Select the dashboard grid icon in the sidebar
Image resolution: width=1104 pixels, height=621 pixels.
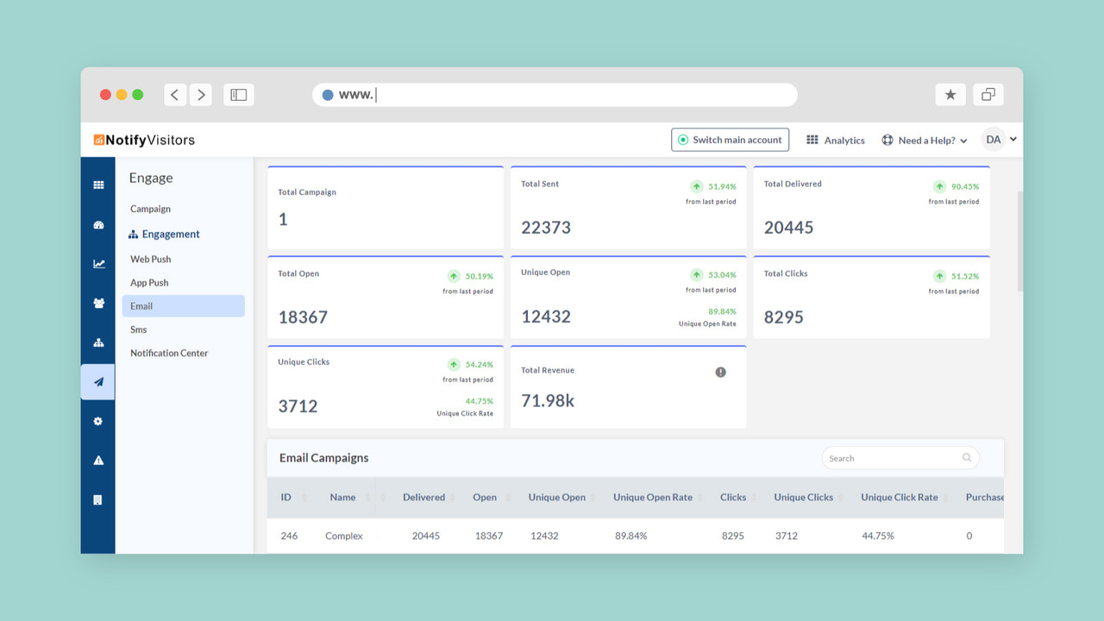[97, 185]
